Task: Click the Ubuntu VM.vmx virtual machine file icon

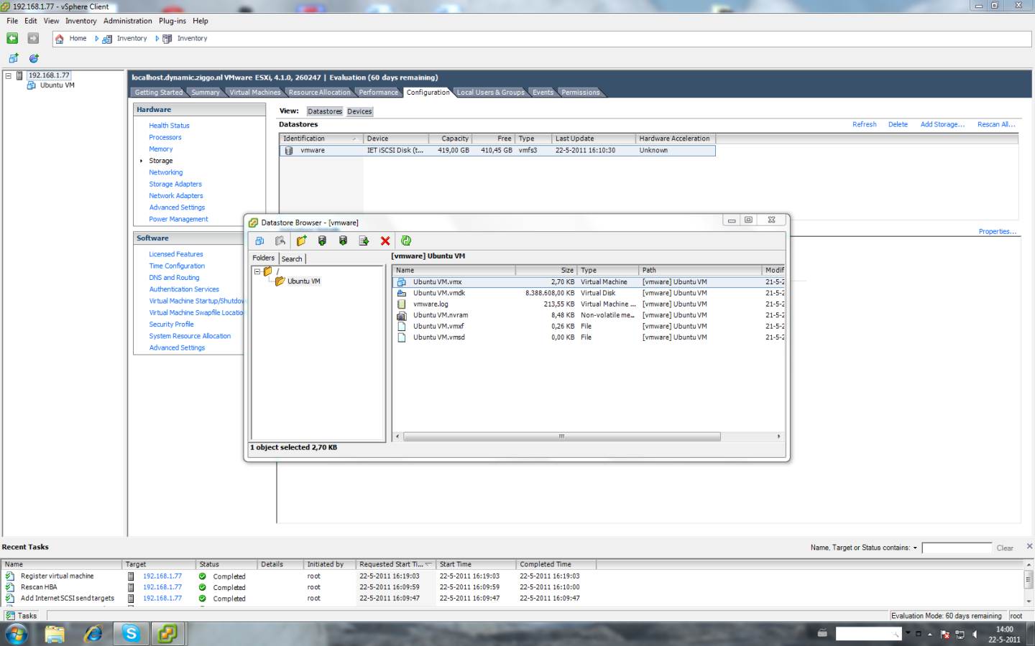Action: [402, 282]
